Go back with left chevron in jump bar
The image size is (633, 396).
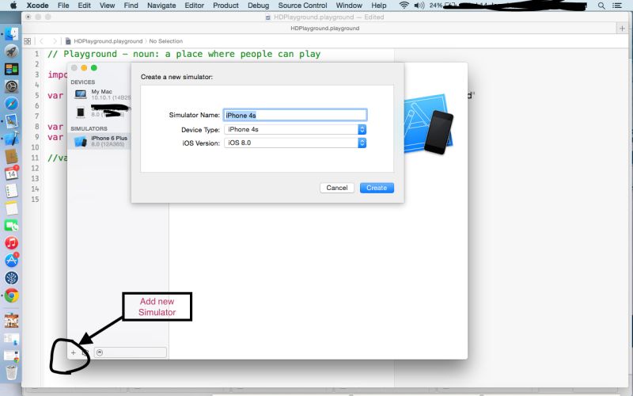41,41
